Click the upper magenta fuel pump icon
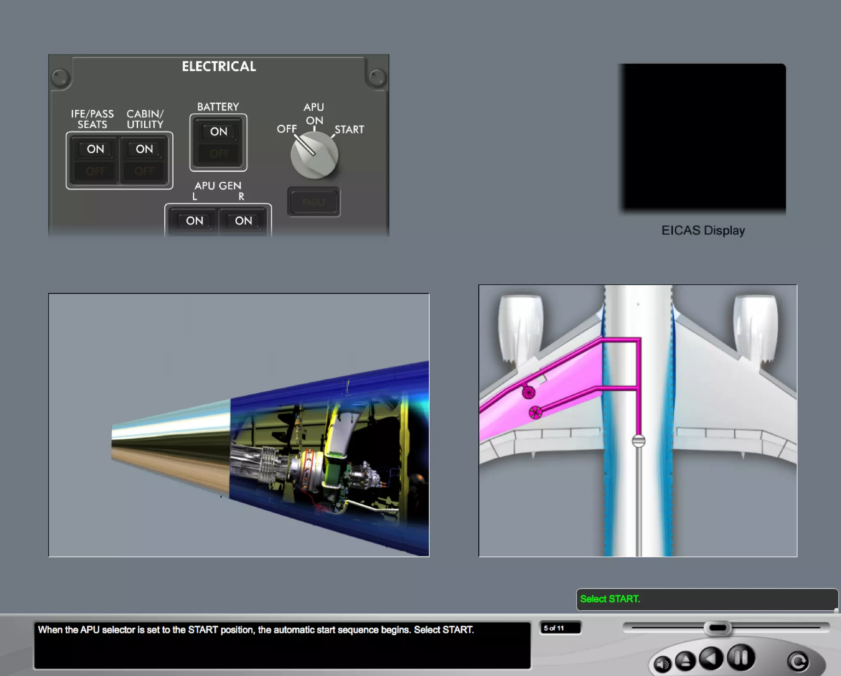 click(528, 392)
